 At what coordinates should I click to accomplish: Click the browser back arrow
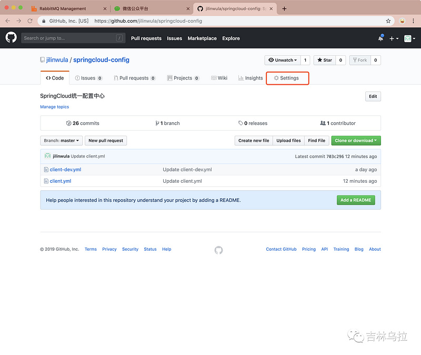[7, 21]
